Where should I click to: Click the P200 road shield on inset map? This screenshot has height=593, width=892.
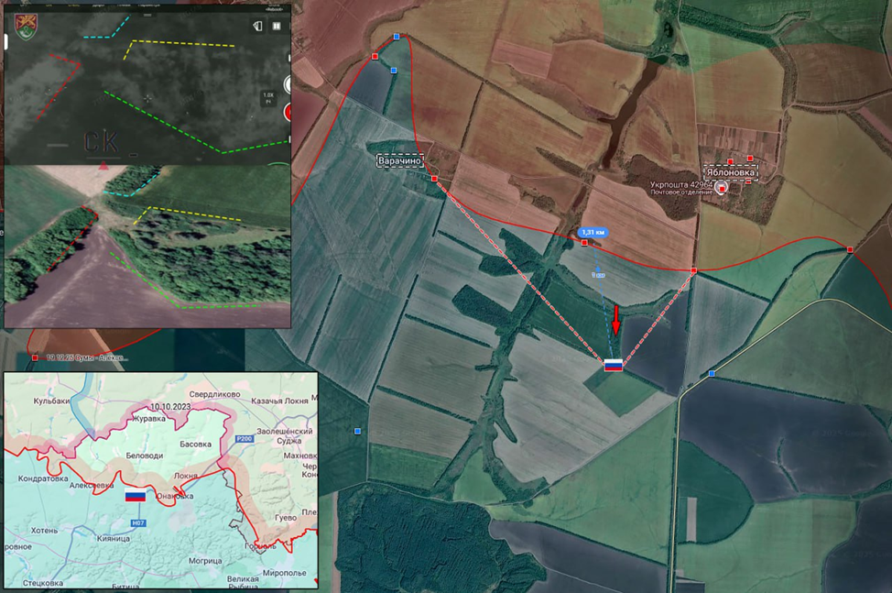pos(245,439)
